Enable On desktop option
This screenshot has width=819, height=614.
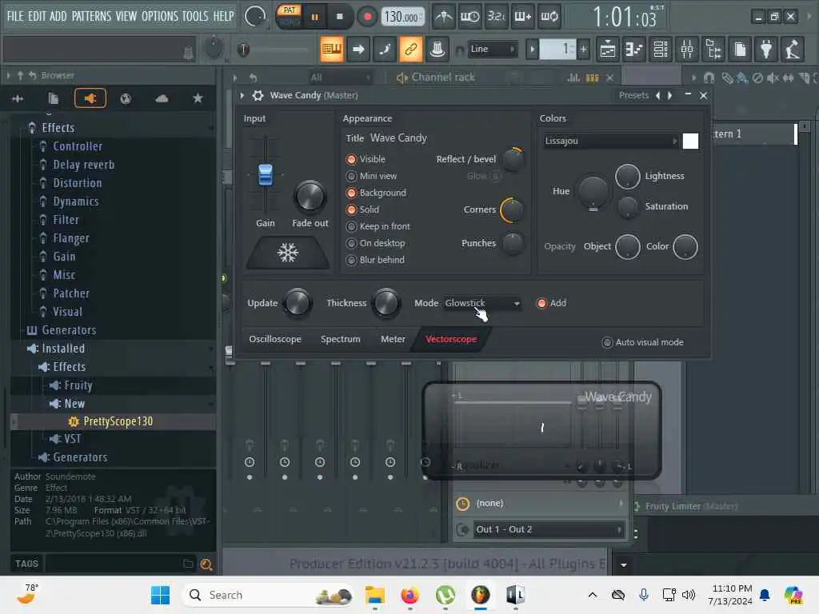click(x=376, y=243)
